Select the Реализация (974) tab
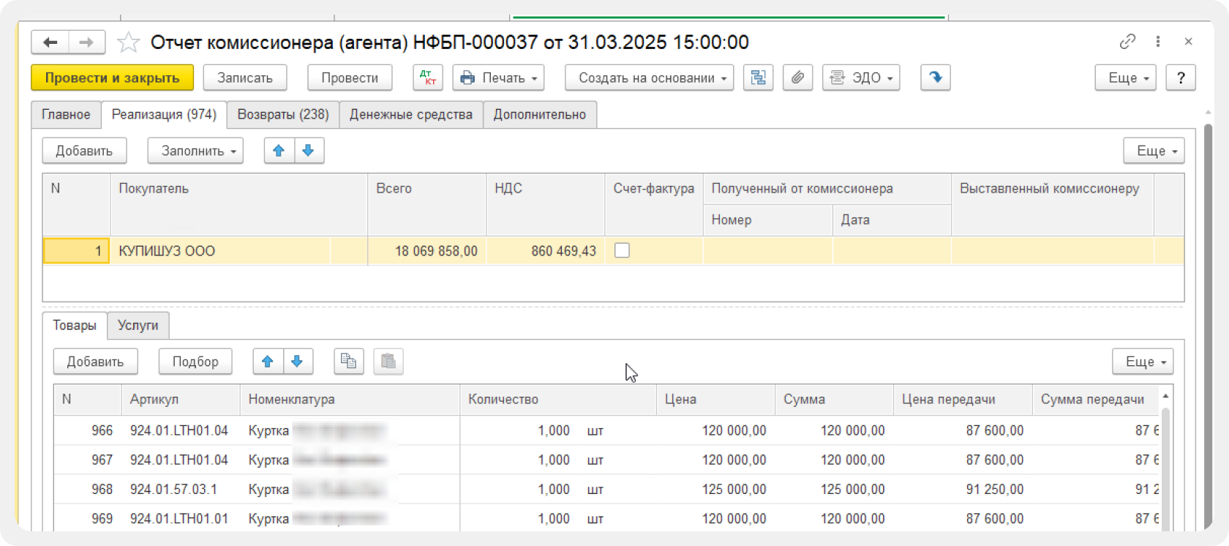1229x546 pixels. click(x=164, y=115)
